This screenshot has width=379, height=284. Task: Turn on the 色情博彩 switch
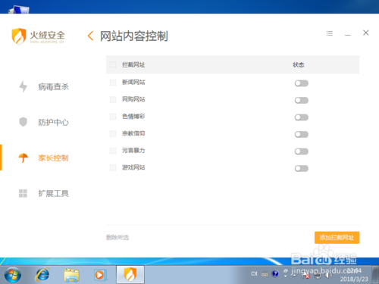[302, 117]
